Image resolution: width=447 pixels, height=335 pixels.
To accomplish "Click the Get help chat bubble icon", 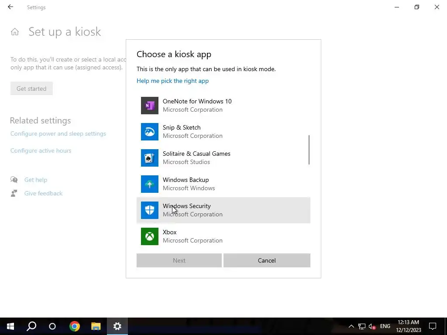I will [x=14, y=179].
